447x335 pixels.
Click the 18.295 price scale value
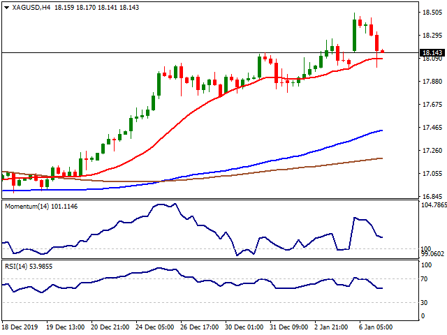pyautogui.click(x=432, y=36)
